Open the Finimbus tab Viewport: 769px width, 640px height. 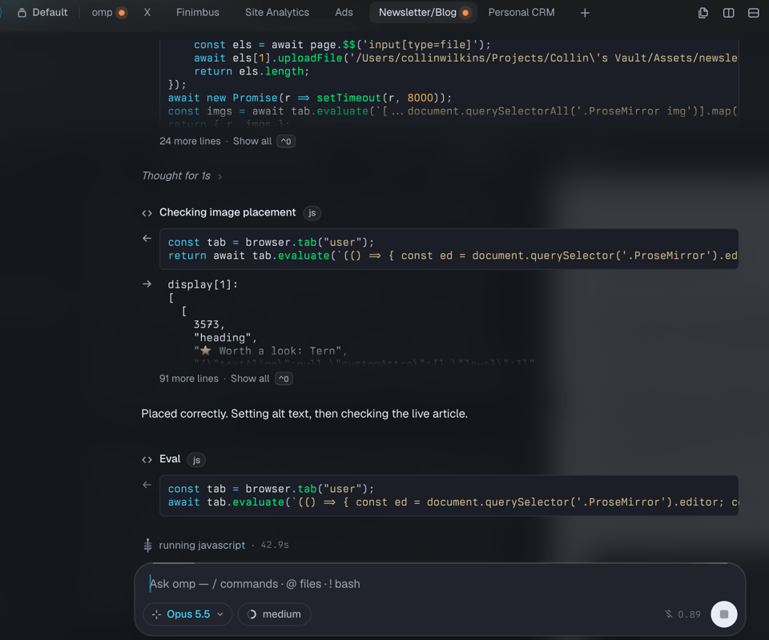198,12
